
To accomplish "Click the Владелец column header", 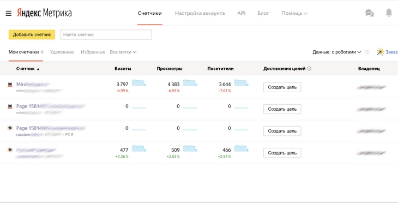I will pyautogui.click(x=369, y=69).
